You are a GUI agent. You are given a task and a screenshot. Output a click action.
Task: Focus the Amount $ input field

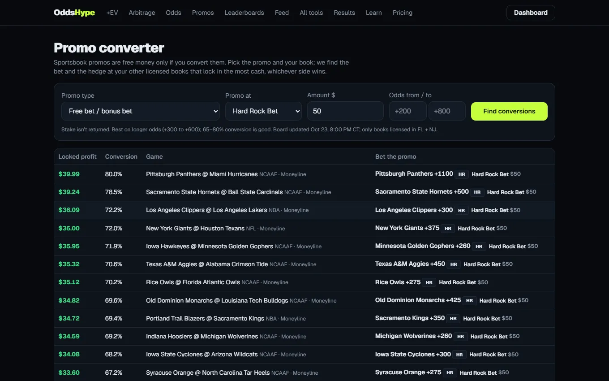pos(345,111)
